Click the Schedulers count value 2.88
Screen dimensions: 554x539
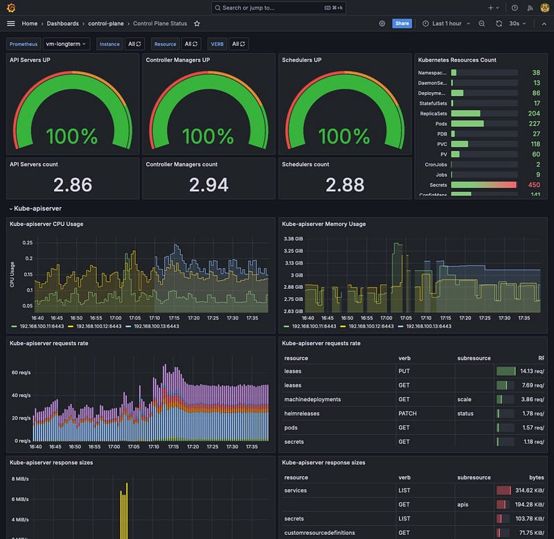pyautogui.click(x=344, y=184)
